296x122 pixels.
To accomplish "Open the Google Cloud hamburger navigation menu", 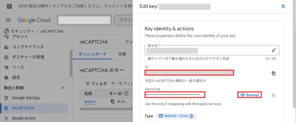I will coord(8,20).
